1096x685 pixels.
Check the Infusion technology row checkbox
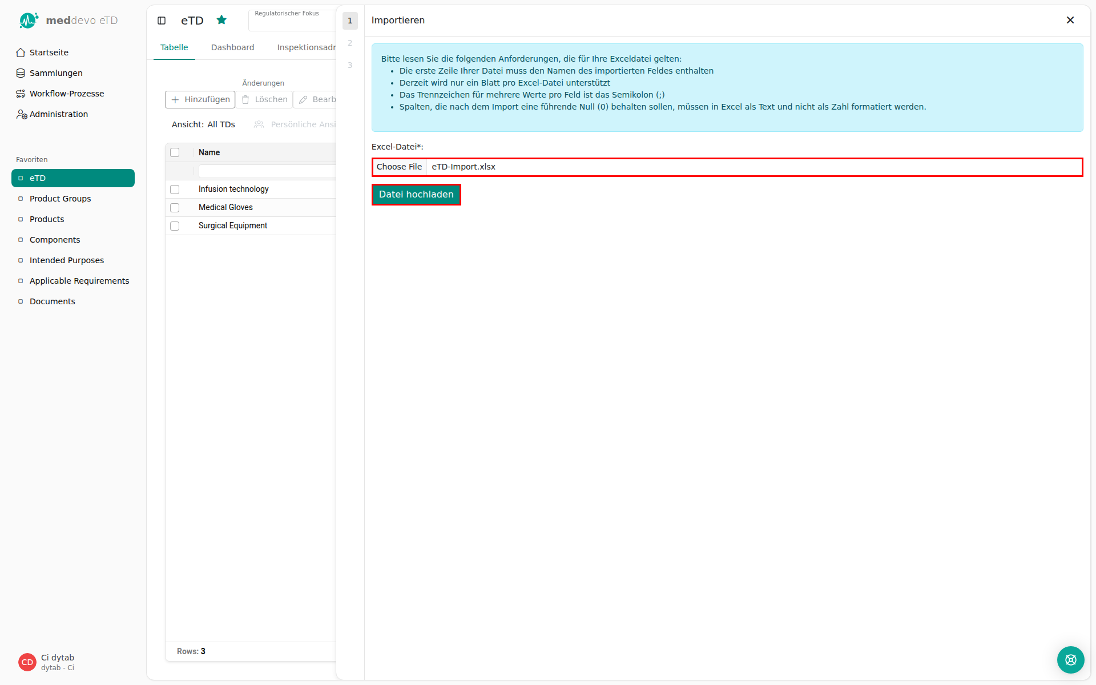(175, 190)
